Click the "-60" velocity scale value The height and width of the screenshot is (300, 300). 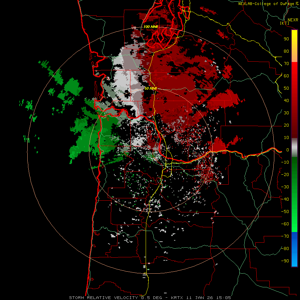[285, 224]
